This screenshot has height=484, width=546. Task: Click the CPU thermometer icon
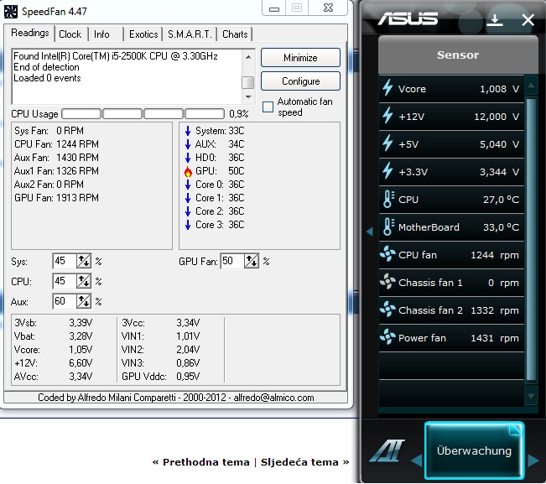tap(387, 200)
